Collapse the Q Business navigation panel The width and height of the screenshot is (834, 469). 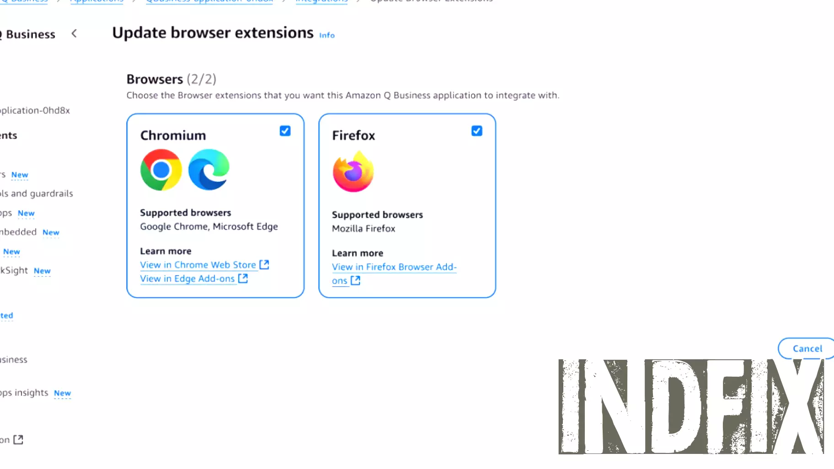pyautogui.click(x=74, y=34)
